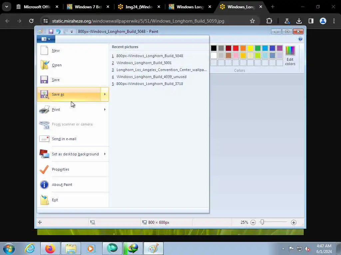
Task: Choose Exit from the Paint menu
Action: (73, 200)
